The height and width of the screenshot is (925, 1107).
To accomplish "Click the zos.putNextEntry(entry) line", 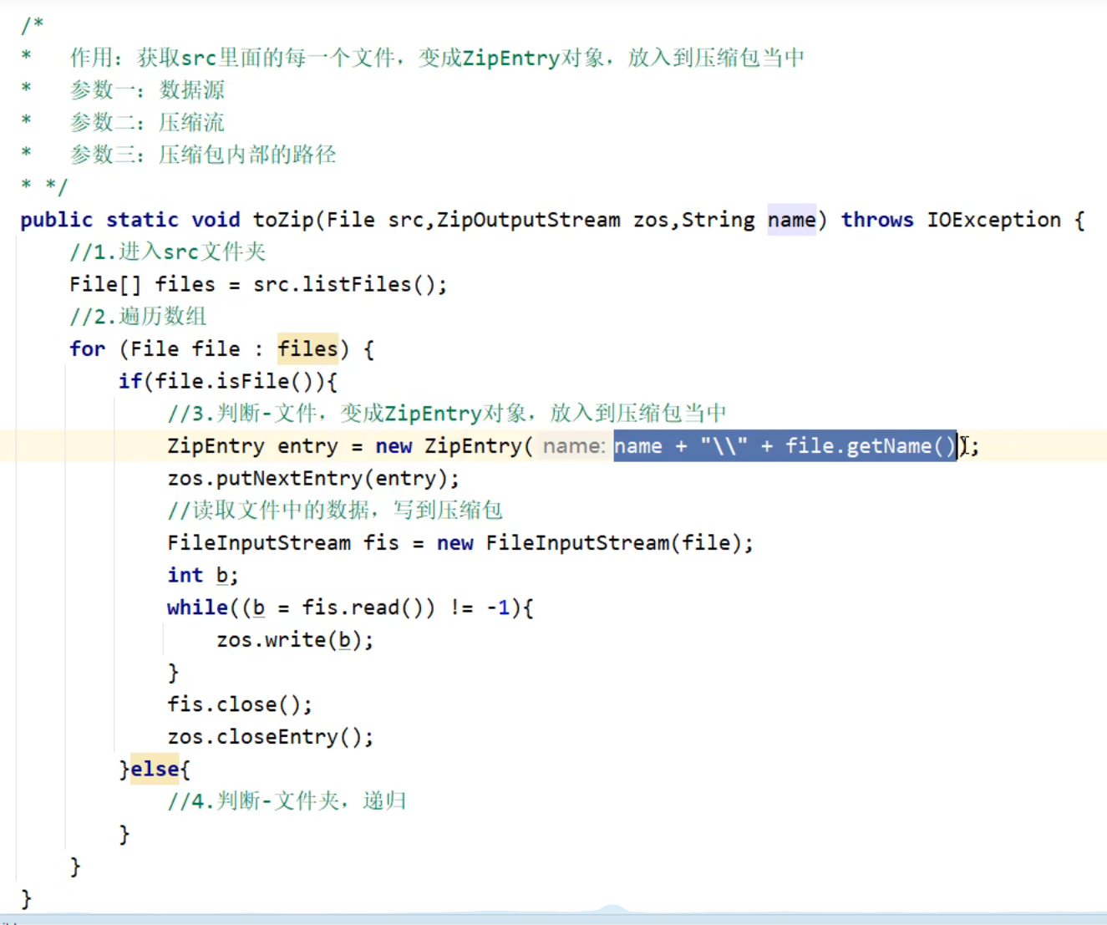I will [x=312, y=479].
